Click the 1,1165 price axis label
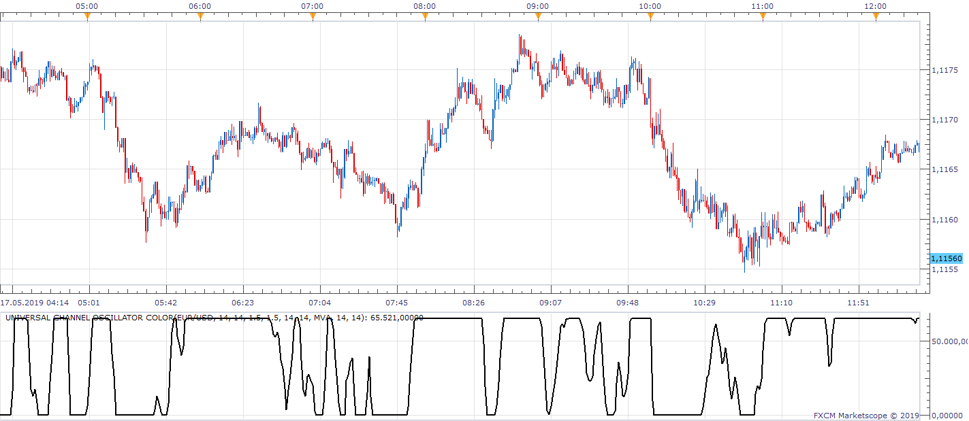 pos(944,169)
